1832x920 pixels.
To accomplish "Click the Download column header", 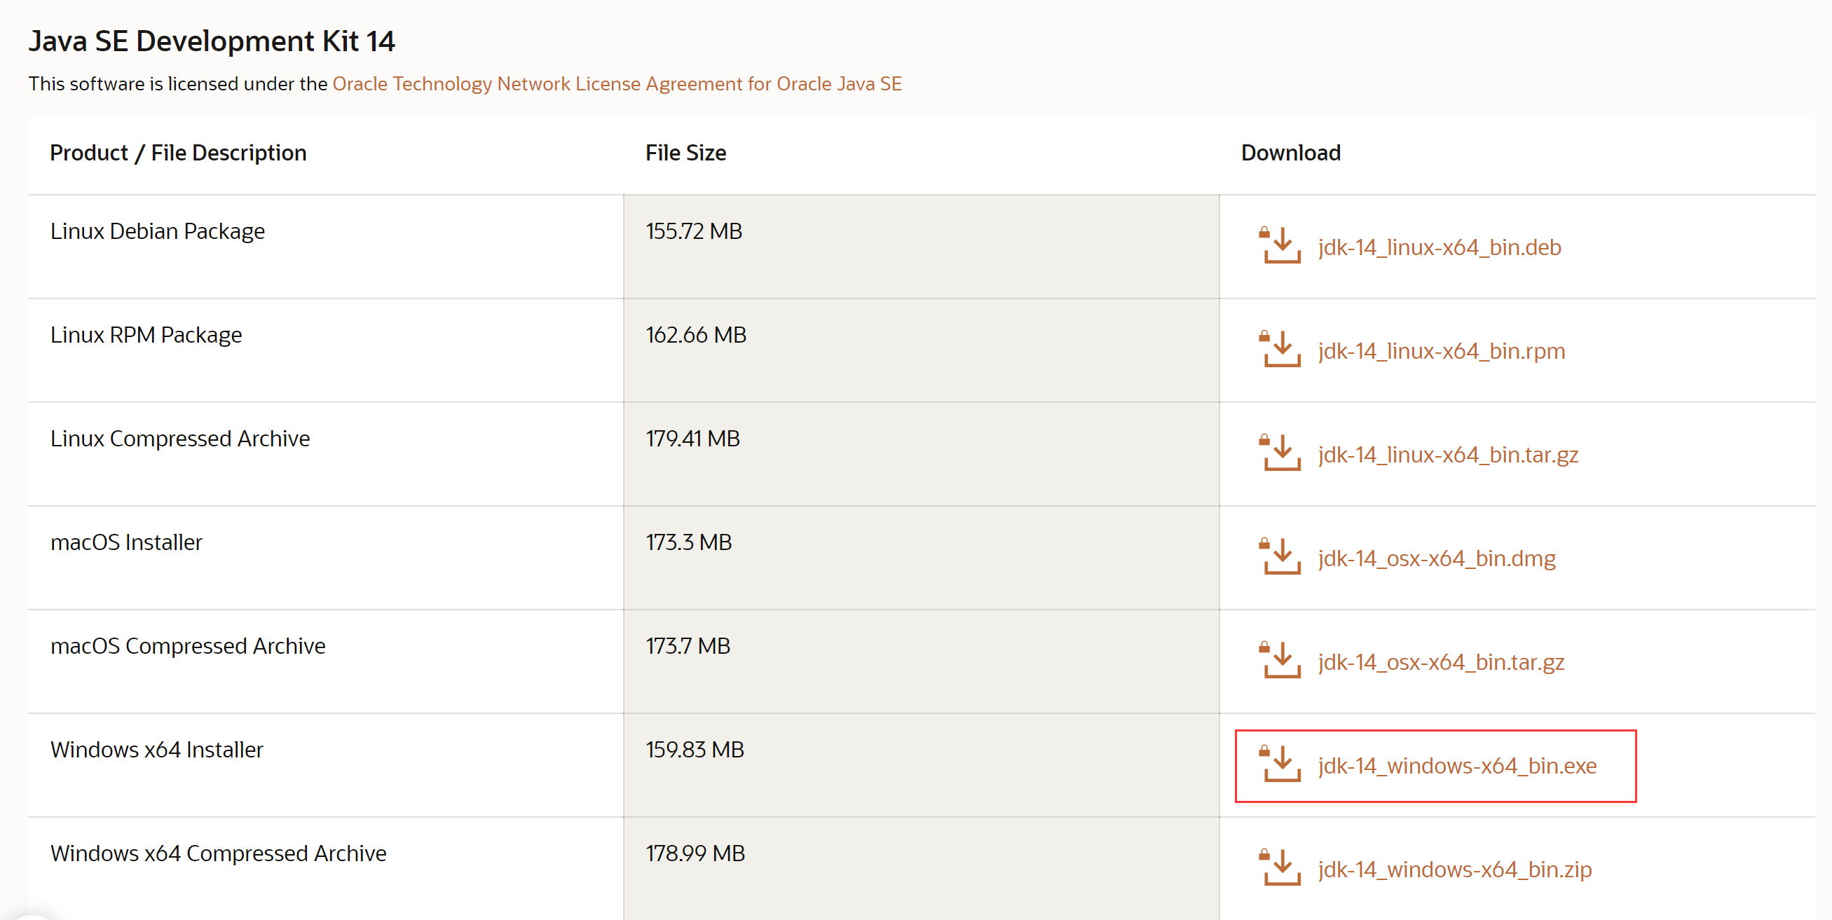I will point(1290,153).
